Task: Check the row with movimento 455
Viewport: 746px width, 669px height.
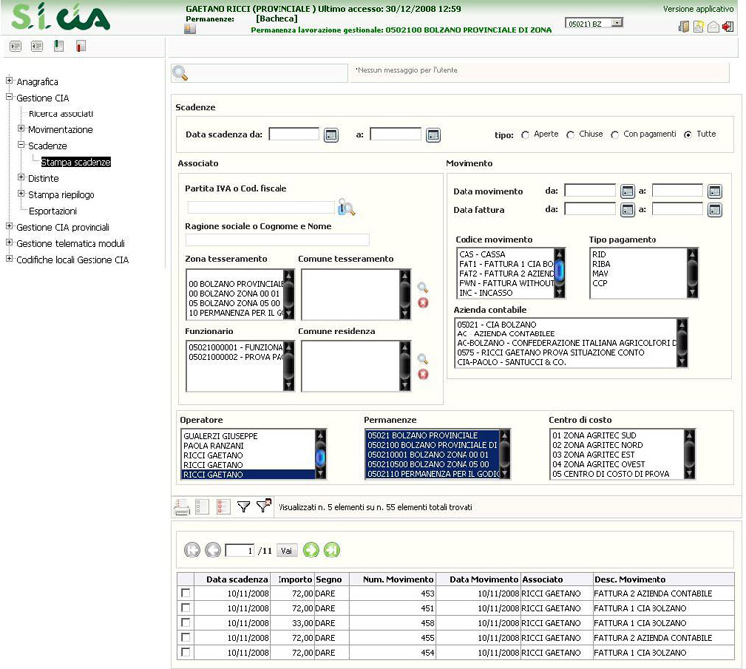Action: click(186, 637)
